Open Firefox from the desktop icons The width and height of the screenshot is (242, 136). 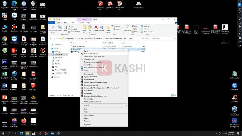click(24, 120)
